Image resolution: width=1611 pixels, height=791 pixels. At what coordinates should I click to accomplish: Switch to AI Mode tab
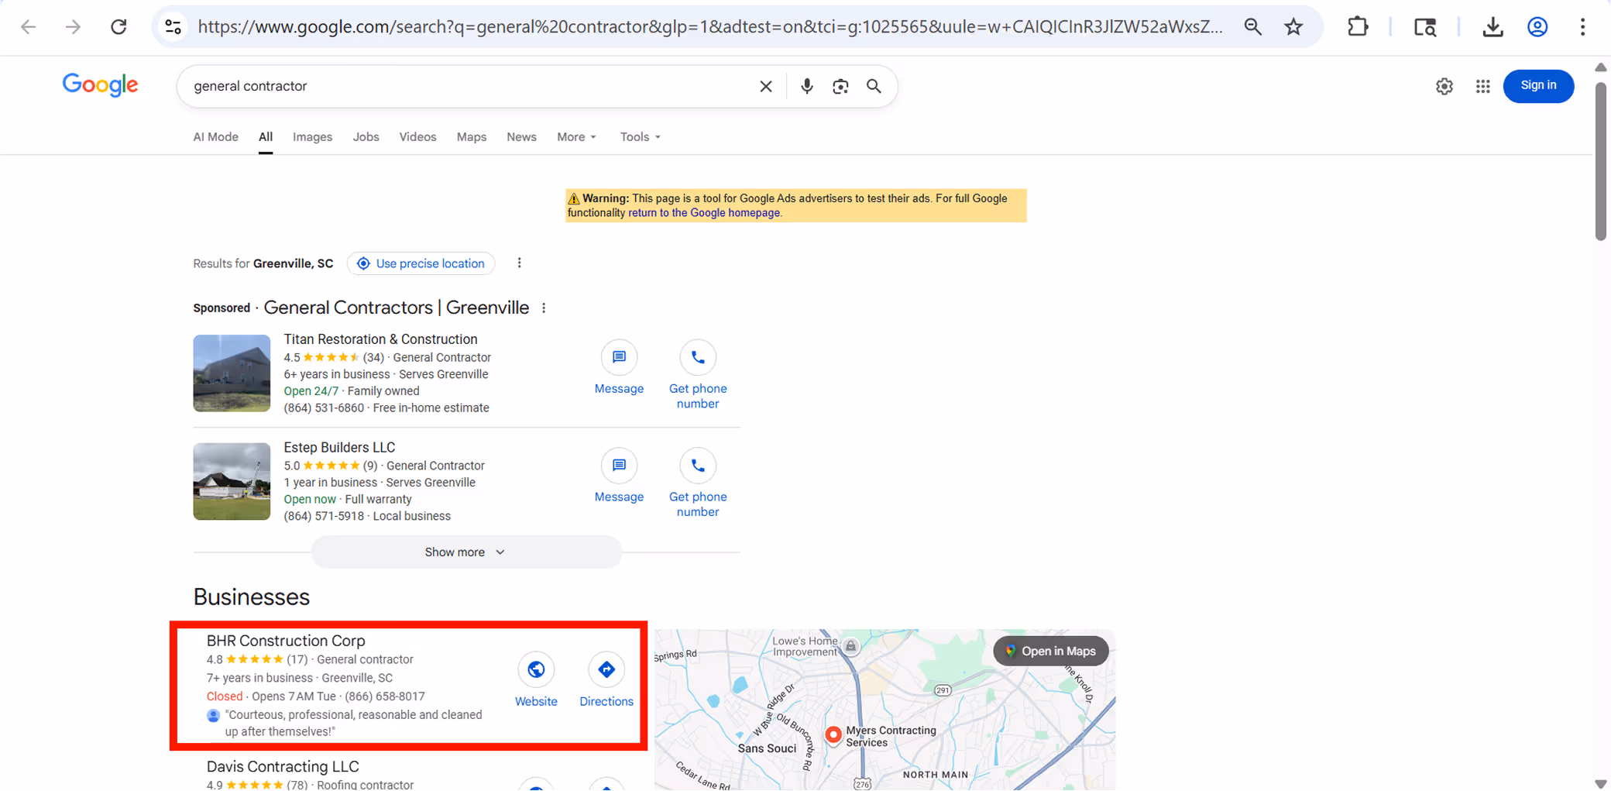tap(215, 137)
